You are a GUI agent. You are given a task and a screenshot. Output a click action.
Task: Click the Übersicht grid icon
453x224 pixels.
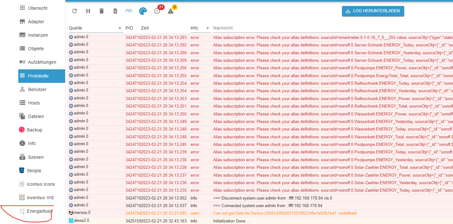click(x=22, y=8)
